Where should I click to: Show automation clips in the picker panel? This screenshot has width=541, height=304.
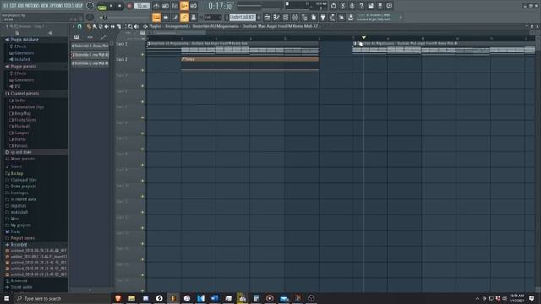(x=103, y=37)
